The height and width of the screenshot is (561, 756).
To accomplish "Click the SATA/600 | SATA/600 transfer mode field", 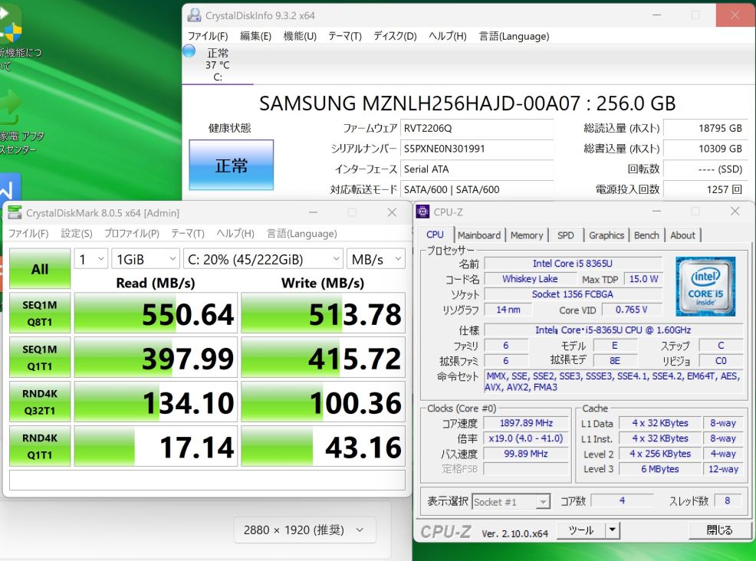I will (476, 189).
